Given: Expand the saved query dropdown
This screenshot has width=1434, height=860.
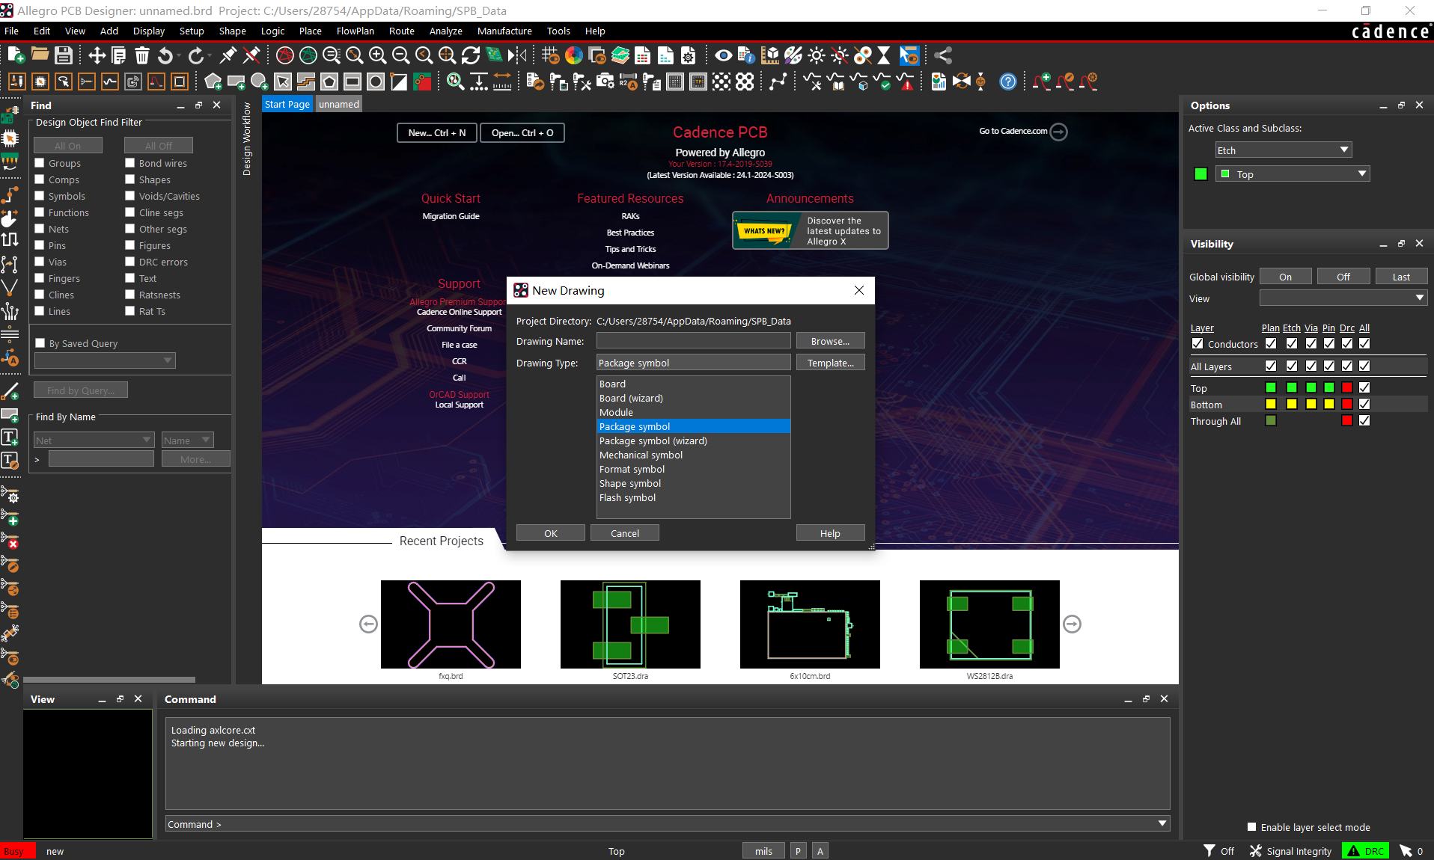Looking at the screenshot, I should 105,360.
